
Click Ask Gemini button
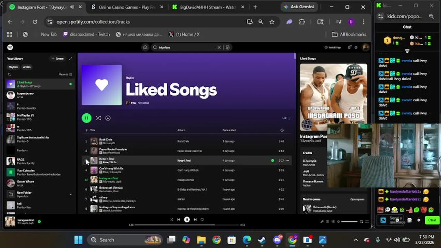click(298, 7)
